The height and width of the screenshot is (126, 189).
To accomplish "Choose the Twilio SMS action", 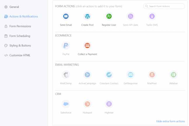I will 152,17.
